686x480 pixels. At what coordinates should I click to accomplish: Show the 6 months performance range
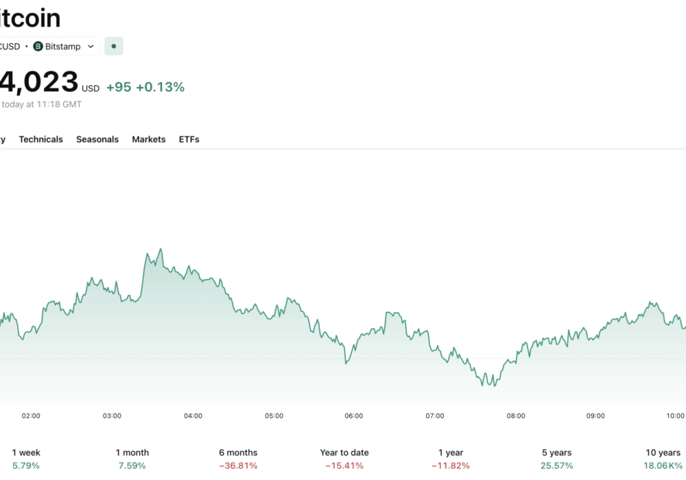coord(238,459)
